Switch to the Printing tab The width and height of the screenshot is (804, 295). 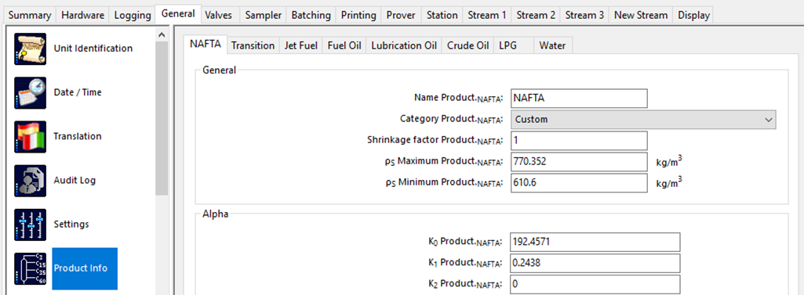click(358, 16)
